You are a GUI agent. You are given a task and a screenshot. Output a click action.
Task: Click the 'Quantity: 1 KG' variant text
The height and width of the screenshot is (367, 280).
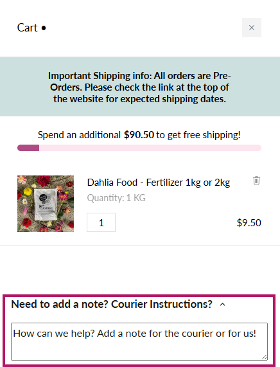coord(116,198)
